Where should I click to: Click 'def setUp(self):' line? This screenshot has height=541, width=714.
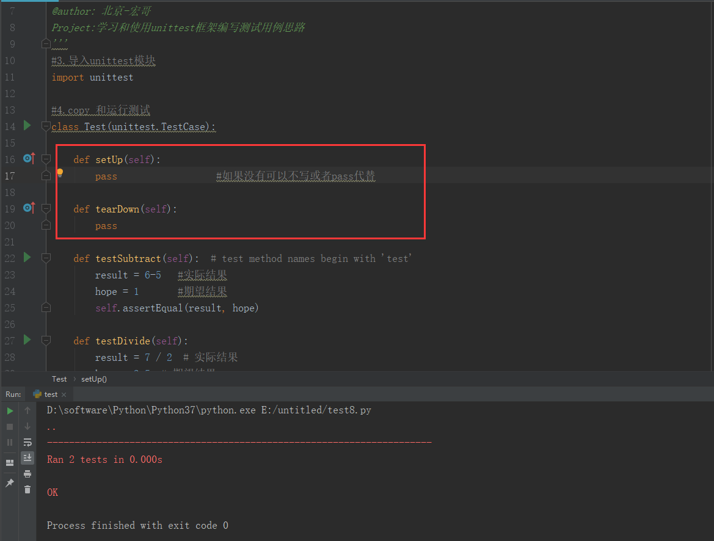117,160
